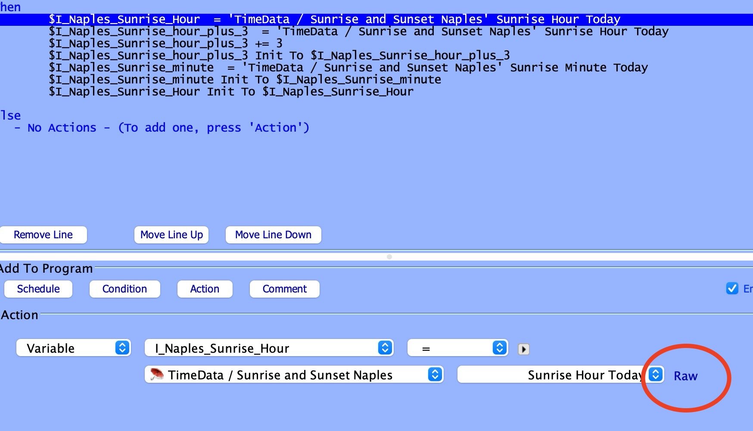
Task: Click the Comment button
Action: 284,289
